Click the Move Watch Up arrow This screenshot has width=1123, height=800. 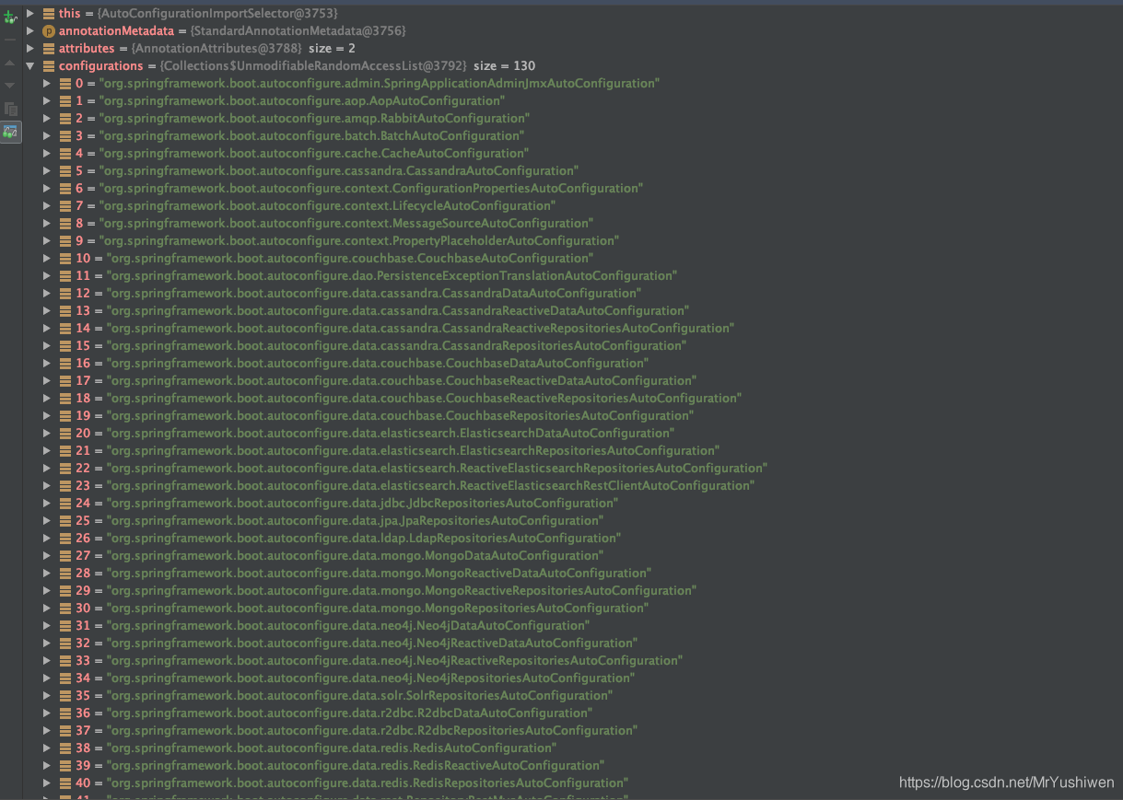click(10, 63)
